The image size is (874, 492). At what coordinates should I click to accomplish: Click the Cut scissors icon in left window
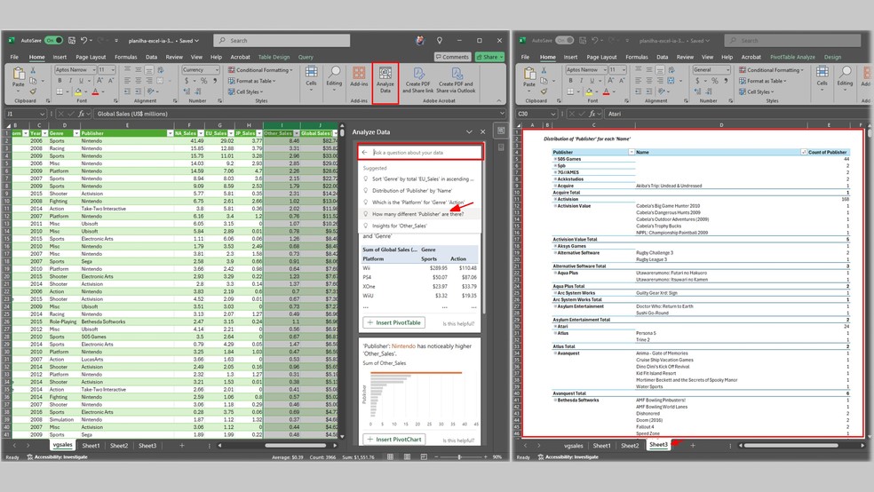click(x=33, y=70)
